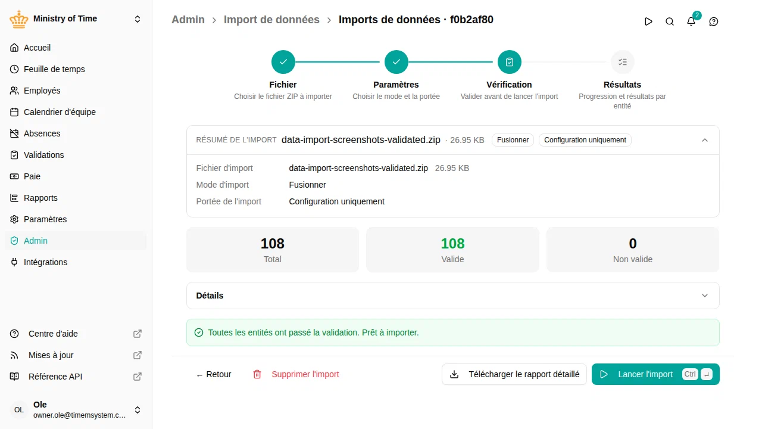
Task: Click the Retour button
Action: [x=214, y=374]
